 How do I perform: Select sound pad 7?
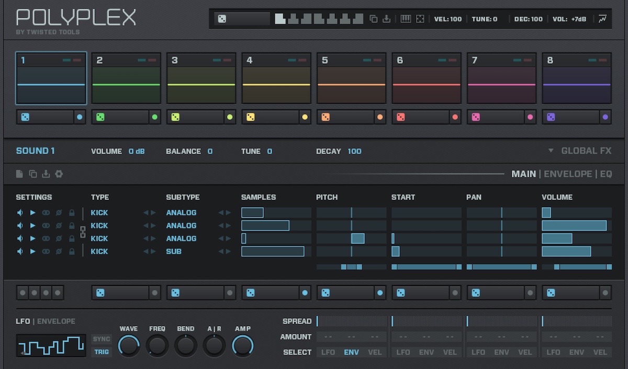(x=501, y=78)
